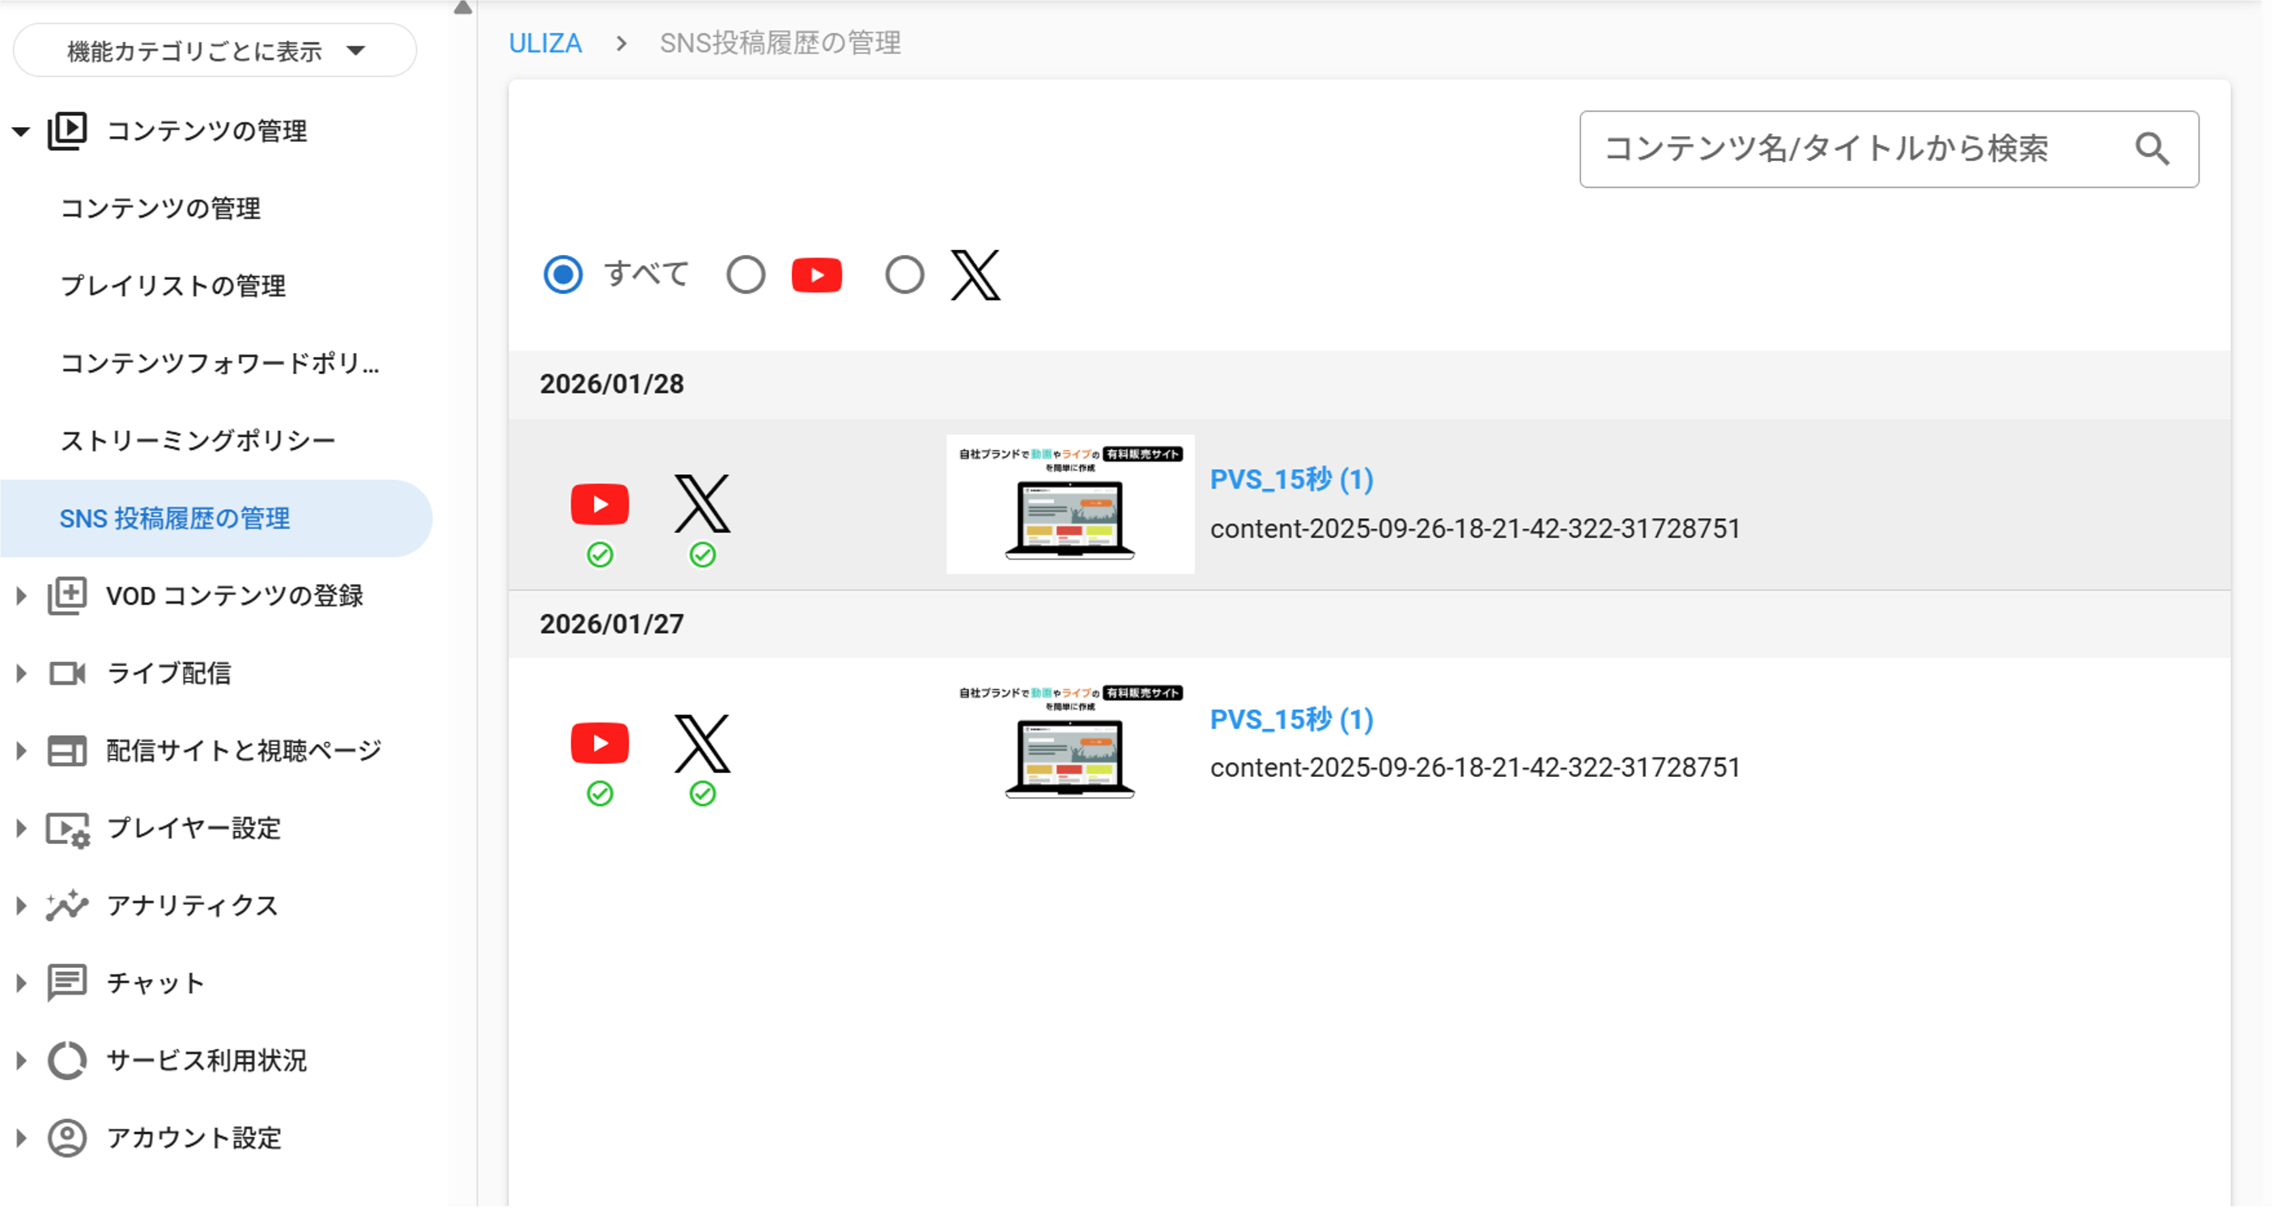Select ストリーミングポリシー in the sidebar menu
The image size is (2274, 1209).
click(x=198, y=439)
